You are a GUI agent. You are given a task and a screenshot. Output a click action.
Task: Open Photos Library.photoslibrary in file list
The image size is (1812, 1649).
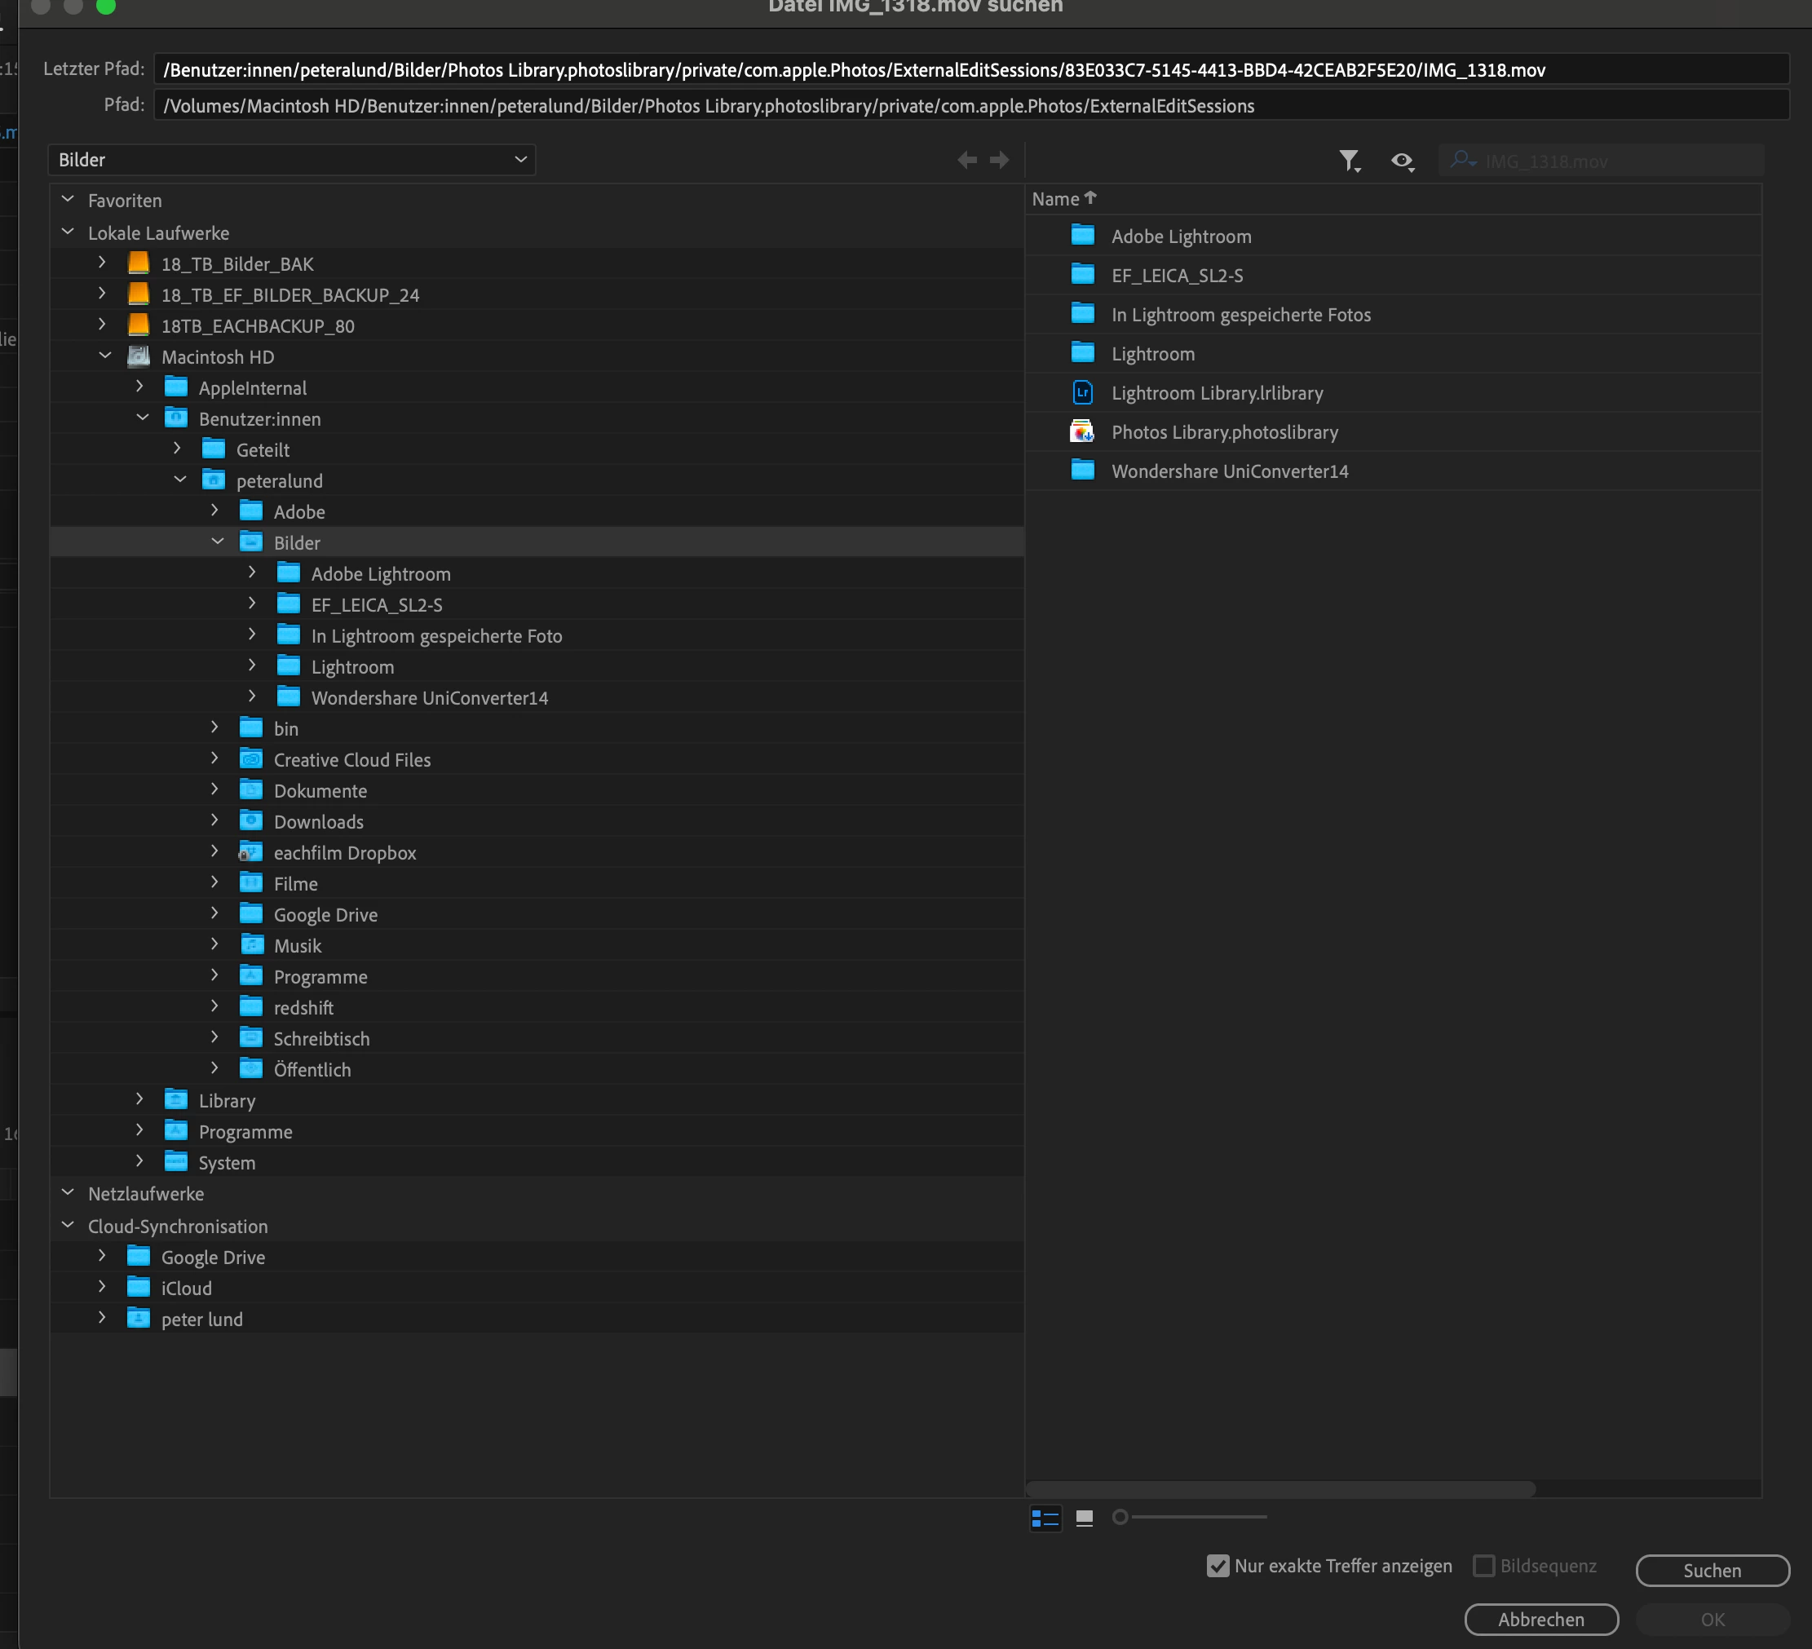1224,432
